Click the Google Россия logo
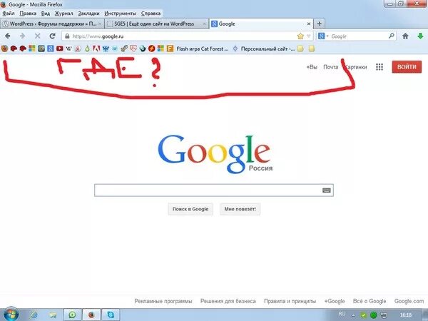Screen dimensions: 428x321 click(215, 154)
